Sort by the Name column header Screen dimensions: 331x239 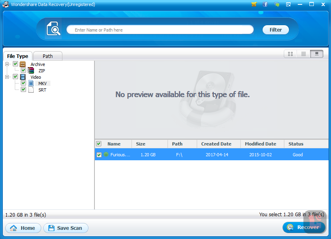(x=114, y=144)
